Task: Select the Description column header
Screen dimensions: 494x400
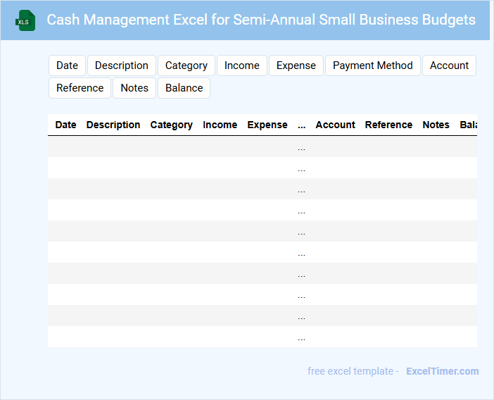Action: [x=113, y=125]
